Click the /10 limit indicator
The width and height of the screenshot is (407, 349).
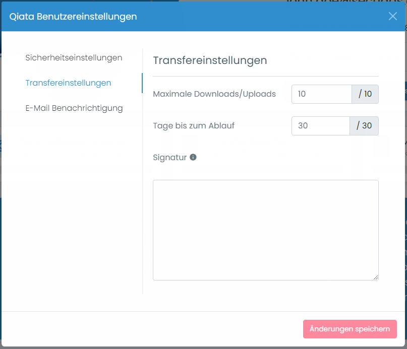click(364, 94)
